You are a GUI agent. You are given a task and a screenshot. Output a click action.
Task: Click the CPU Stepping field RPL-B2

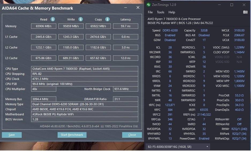85,74
